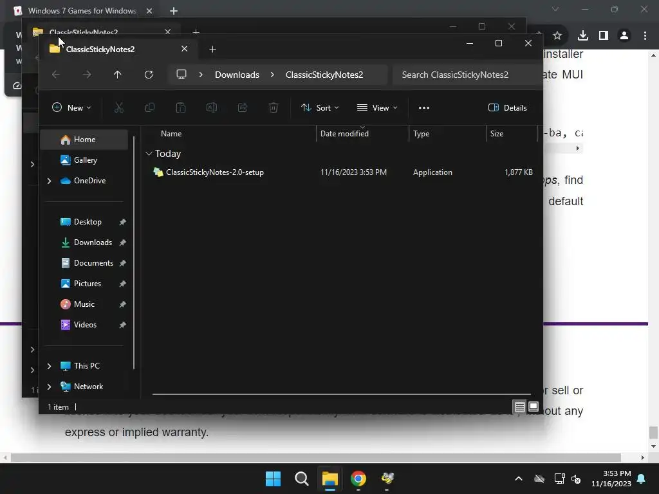Open Gallery in navigation pane

[x=84, y=160]
